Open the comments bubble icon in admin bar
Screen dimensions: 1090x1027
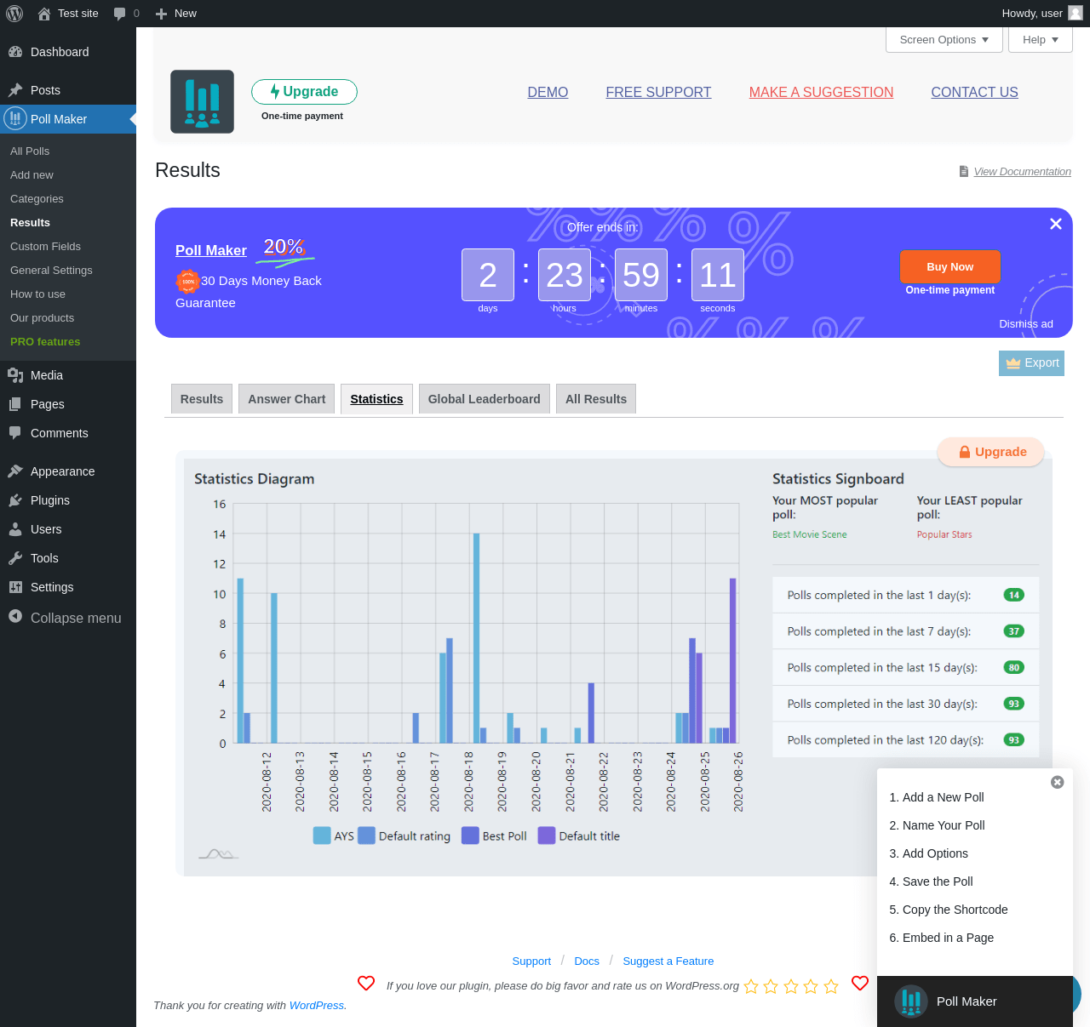(120, 14)
